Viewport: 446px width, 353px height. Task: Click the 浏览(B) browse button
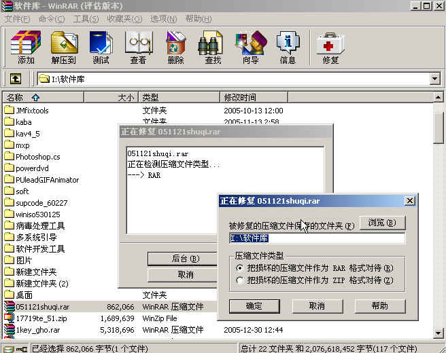point(382,223)
